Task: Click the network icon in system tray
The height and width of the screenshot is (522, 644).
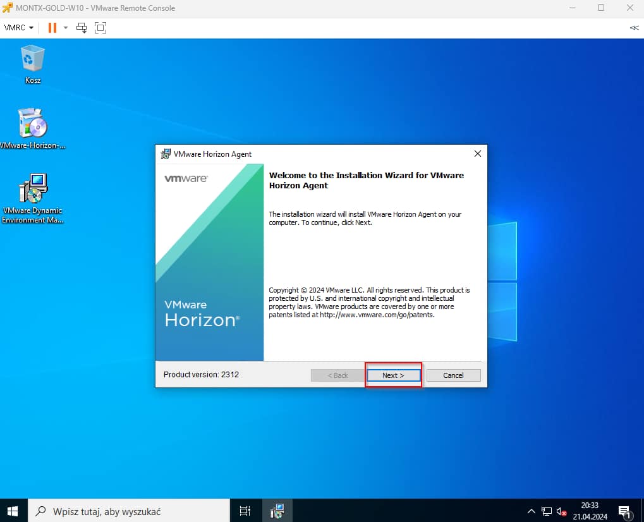Action: [x=547, y=511]
